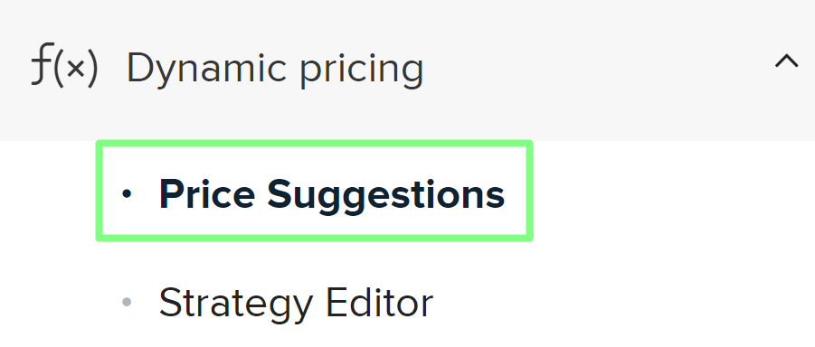Click the upward caret on Dynamic pricing row
Image resolution: width=815 pixels, height=347 pixels.
786,61
